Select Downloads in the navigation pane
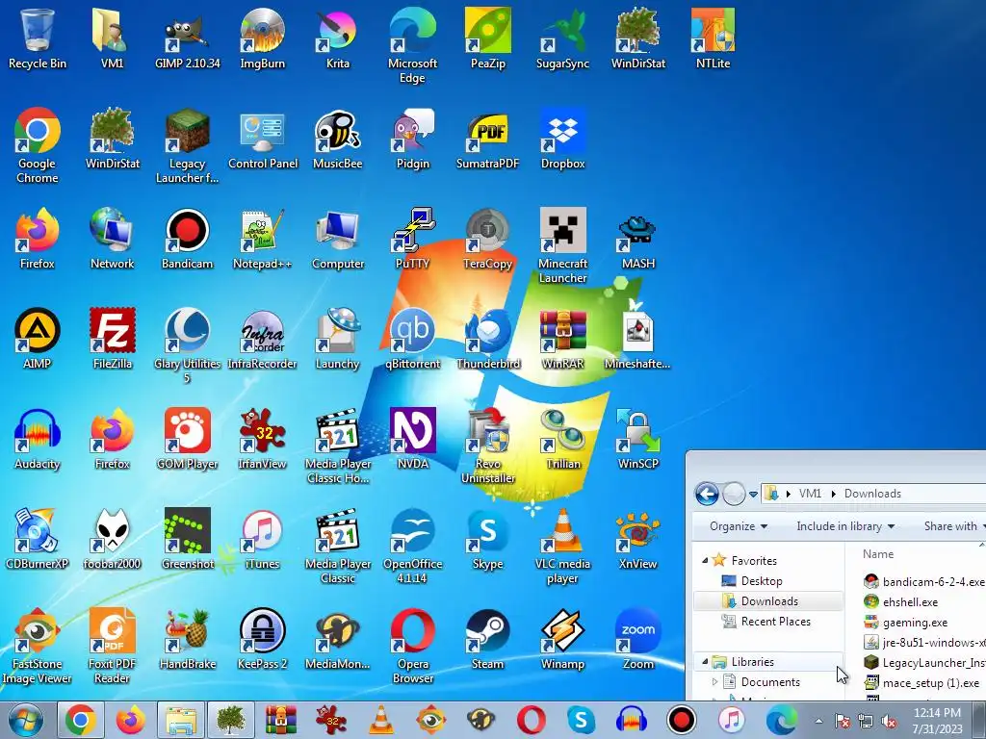986x739 pixels. coord(768,600)
